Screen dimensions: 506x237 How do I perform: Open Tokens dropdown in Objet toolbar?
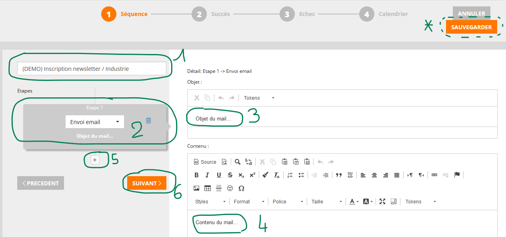tap(259, 98)
